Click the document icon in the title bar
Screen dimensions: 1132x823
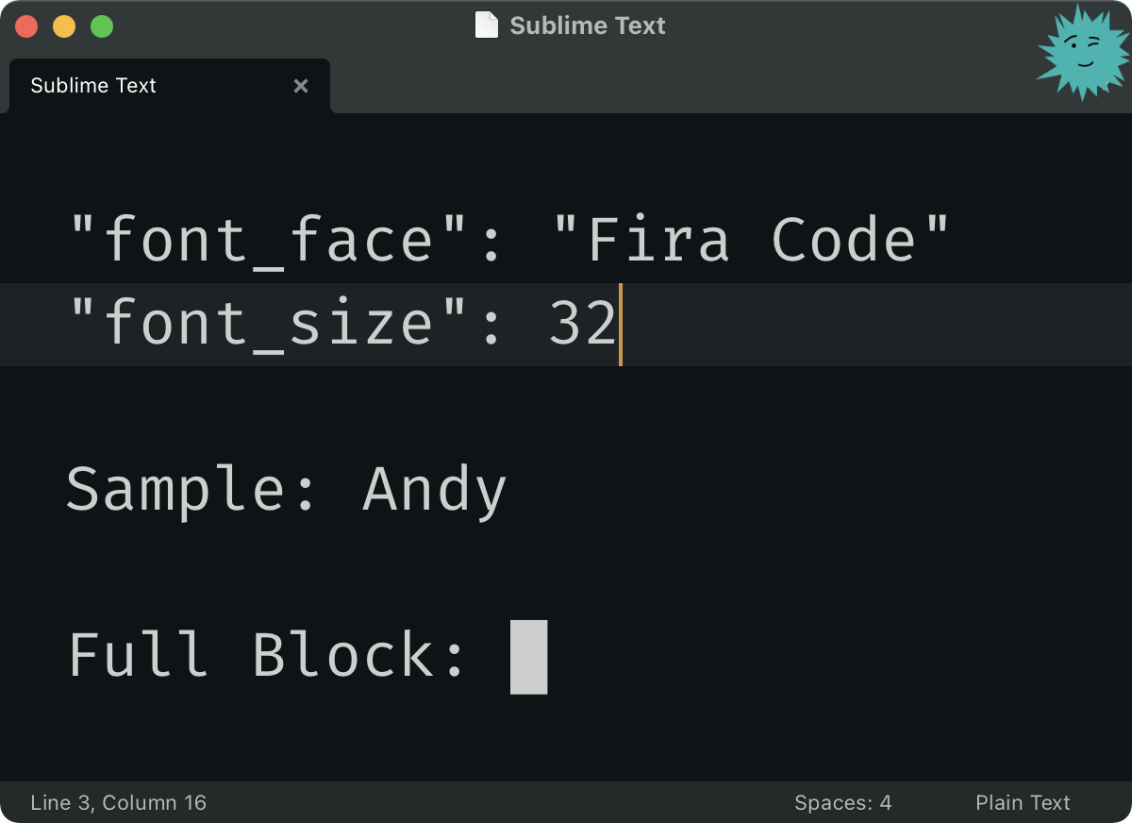coord(486,25)
